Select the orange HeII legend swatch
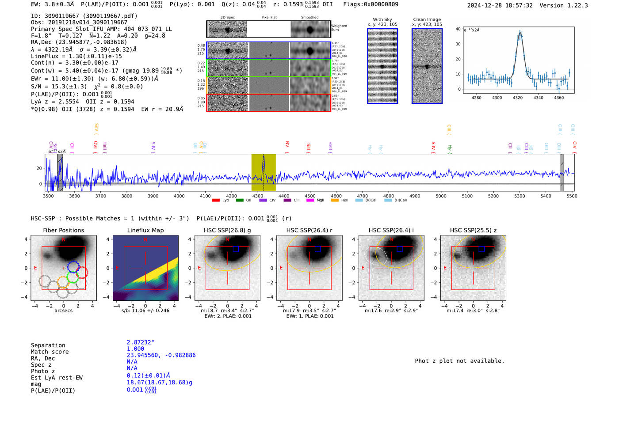This screenshot has height=421, width=619. tap(335, 200)
